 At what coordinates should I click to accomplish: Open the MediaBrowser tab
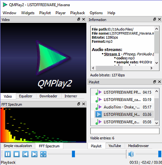pyautogui.click(x=139, y=146)
